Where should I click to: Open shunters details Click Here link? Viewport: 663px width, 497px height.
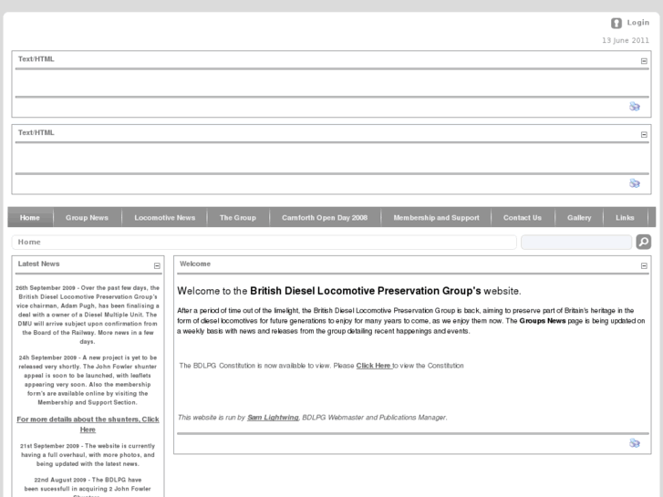[88, 424]
